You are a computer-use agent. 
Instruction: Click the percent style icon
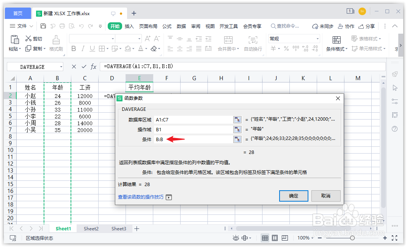click(x=286, y=49)
